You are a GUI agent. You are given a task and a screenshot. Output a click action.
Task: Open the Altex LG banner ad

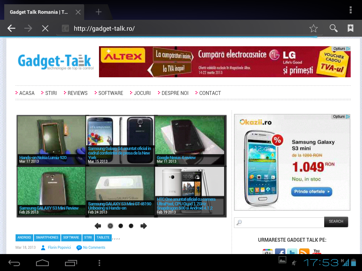pos(224,62)
